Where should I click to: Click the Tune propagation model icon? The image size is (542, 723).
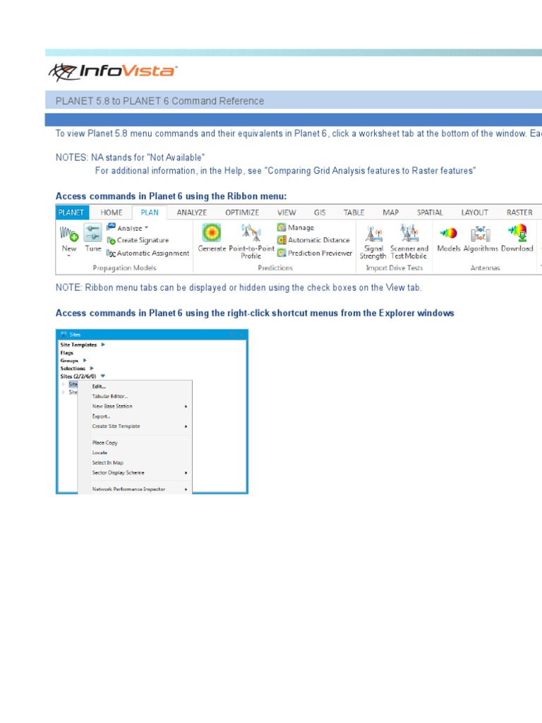tap(92, 233)
